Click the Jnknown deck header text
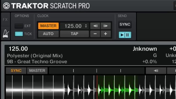 145,49
